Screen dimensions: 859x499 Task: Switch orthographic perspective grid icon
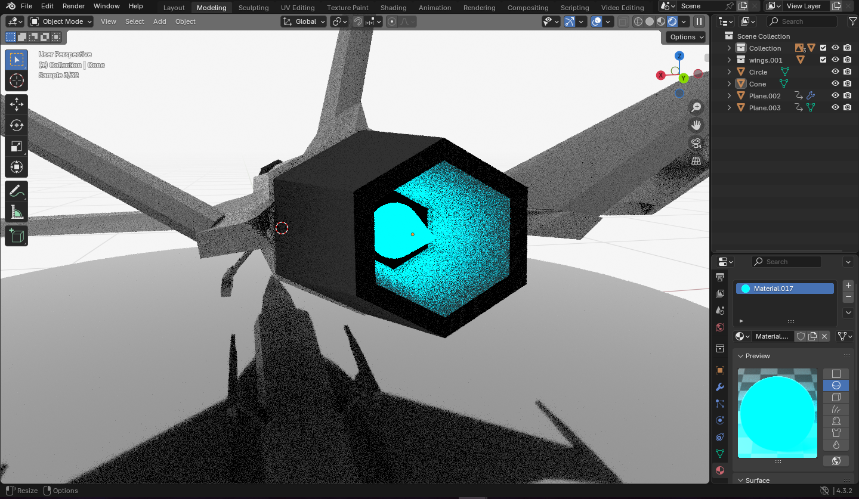click(696, 161)
